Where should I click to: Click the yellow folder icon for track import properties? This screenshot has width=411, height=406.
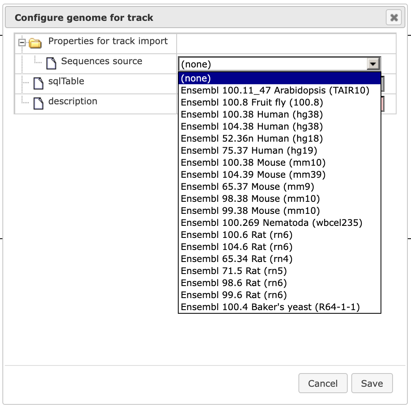[35, 43]
